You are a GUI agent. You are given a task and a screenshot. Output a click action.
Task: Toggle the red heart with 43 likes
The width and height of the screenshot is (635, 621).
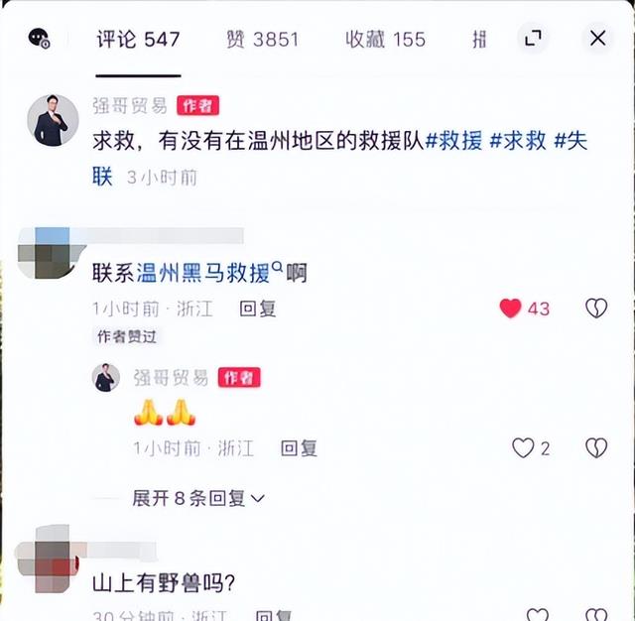point(510,309)
